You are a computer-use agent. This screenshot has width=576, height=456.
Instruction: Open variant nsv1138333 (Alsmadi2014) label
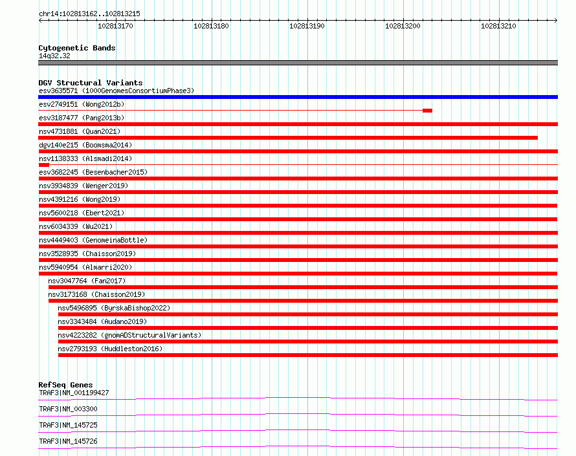click(x=85, y=158)
